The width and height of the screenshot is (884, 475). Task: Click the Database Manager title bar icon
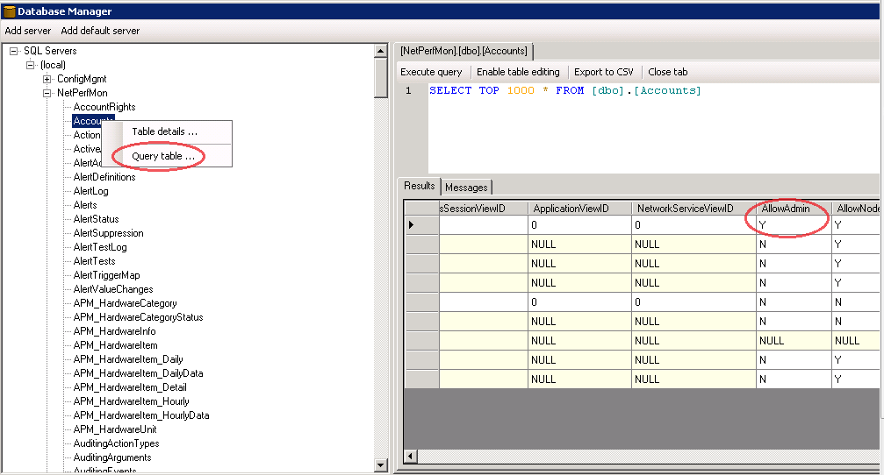pos(10,11)
